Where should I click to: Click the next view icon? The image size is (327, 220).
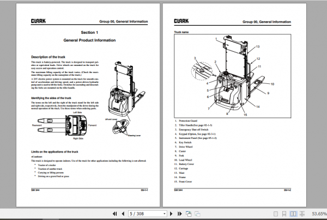point(197,214)
